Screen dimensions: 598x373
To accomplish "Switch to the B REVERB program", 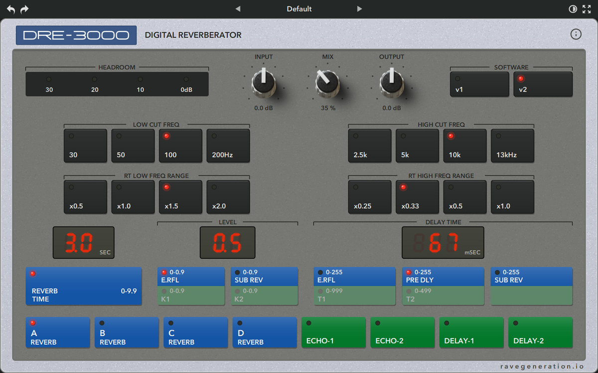I will pos(127,333).
